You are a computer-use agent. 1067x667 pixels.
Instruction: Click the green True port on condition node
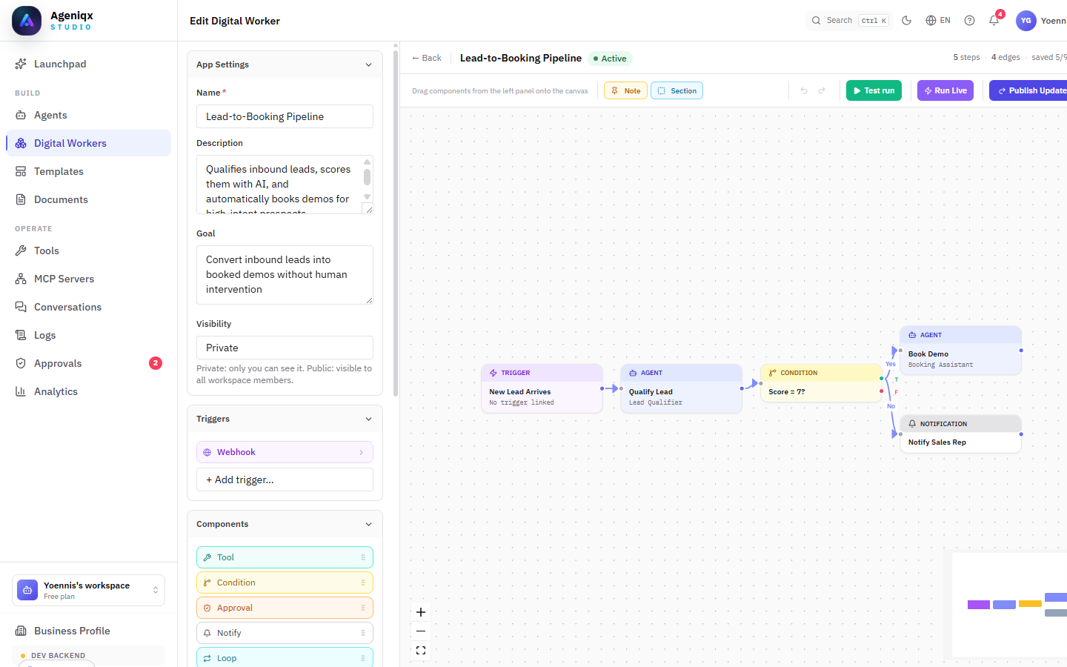[x=881, y=379]
